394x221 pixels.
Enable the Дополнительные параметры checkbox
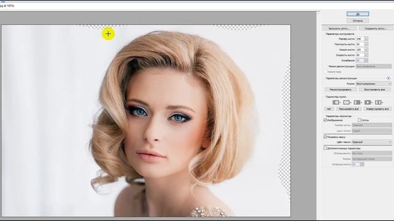(x=325, y=148)
